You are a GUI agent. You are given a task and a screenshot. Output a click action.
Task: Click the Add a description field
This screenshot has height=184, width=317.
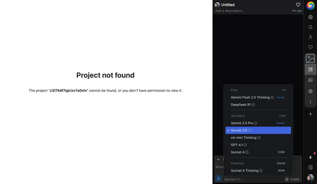tap(230, 11)
